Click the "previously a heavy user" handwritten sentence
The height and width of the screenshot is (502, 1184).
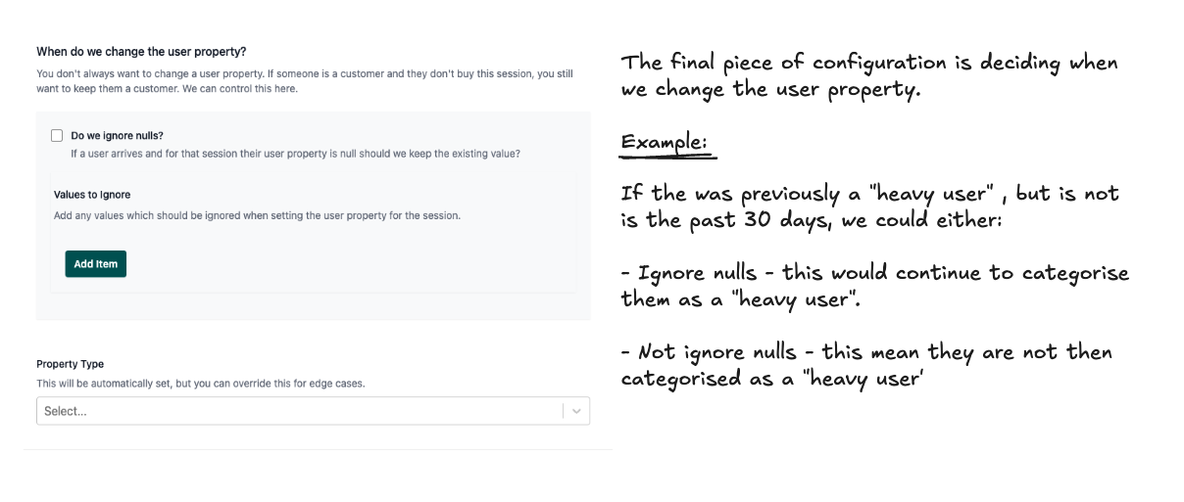(x=870, y=205)
